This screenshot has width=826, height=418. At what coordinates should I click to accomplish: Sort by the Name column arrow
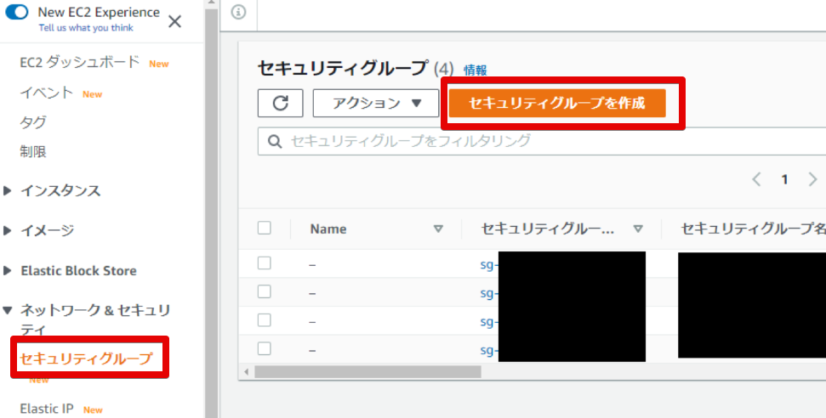[x=438, y=229]
